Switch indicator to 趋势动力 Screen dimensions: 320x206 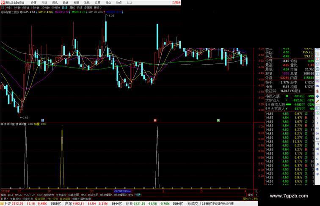click(x=49, y=195)
